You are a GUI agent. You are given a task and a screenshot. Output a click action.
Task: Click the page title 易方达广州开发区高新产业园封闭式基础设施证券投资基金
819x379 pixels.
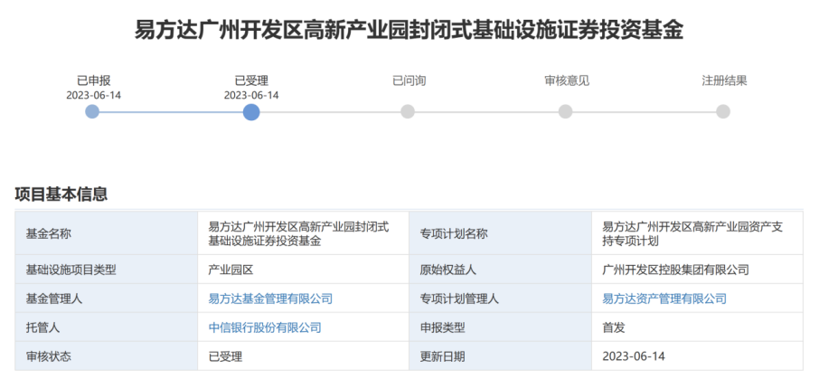409,30
